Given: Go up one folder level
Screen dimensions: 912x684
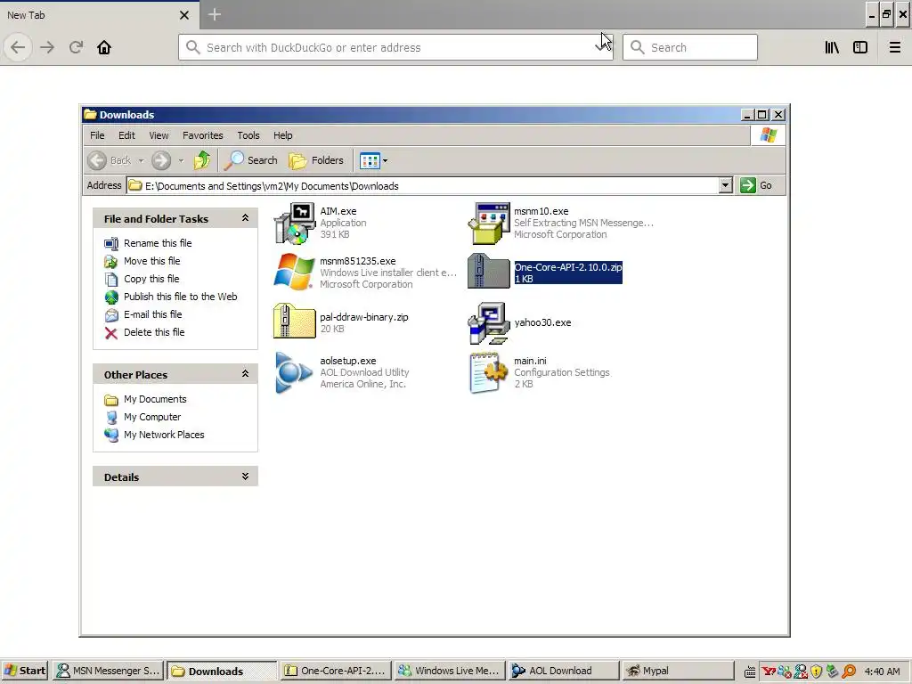Looking at the screenshot, I should click(x=202, y=160).
